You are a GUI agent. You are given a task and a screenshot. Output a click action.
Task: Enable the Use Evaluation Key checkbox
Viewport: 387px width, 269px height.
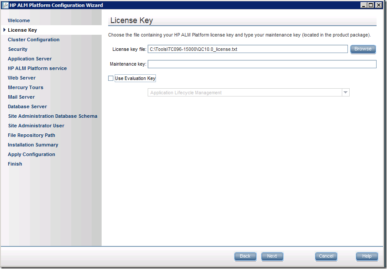pyautogui.click(x=111, y=78)
